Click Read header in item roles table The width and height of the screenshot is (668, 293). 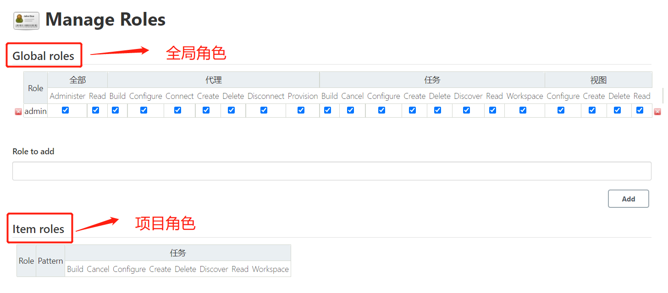(x=240, y=269)
